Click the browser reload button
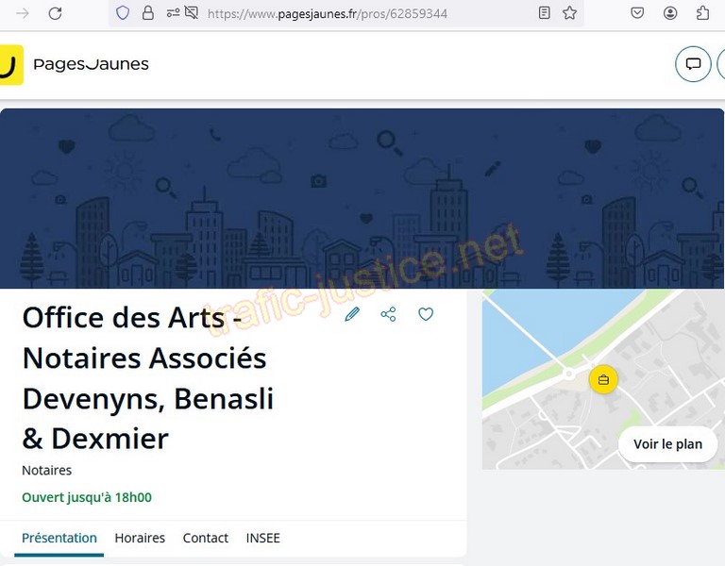 coord(55,13)
